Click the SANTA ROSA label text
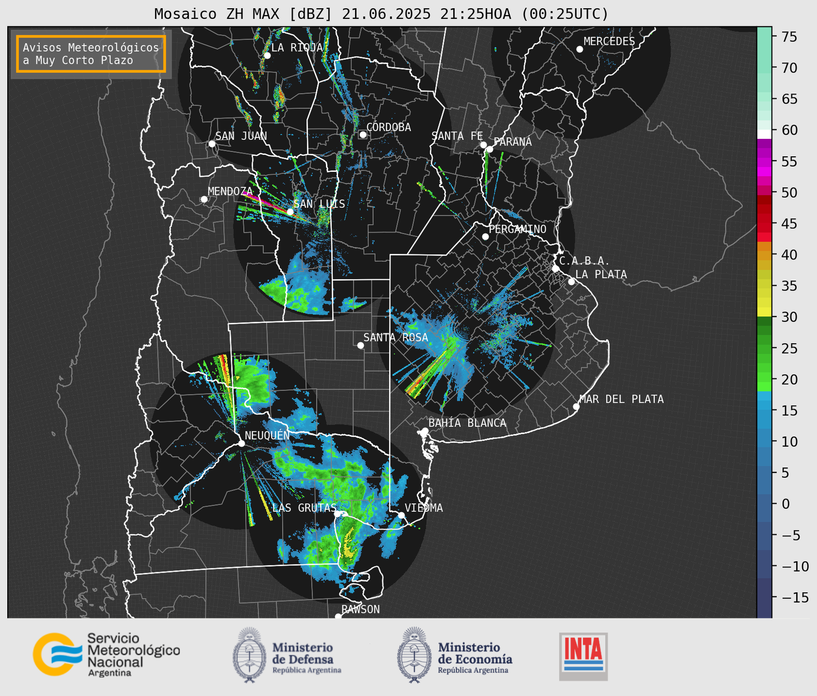 [x=396, y=337]
